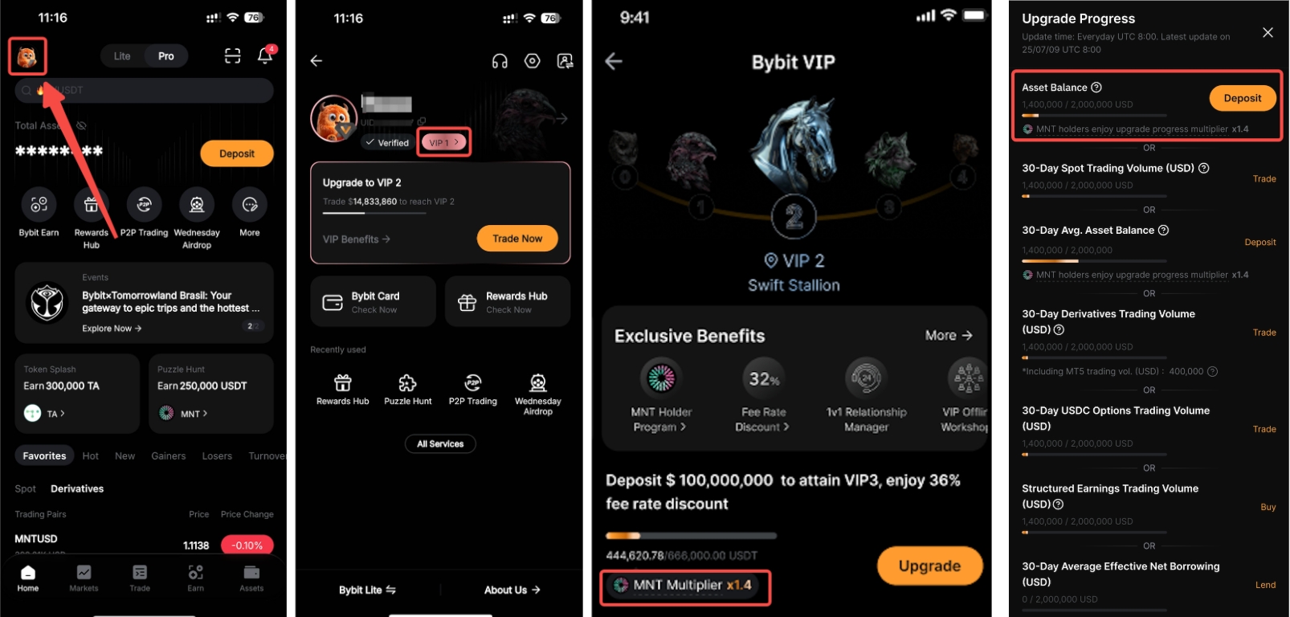Image resolution: width=1290 pixels, height=617 pixels.
Task: Tap the QR scan icon
Action: click(x=232, y=55)
